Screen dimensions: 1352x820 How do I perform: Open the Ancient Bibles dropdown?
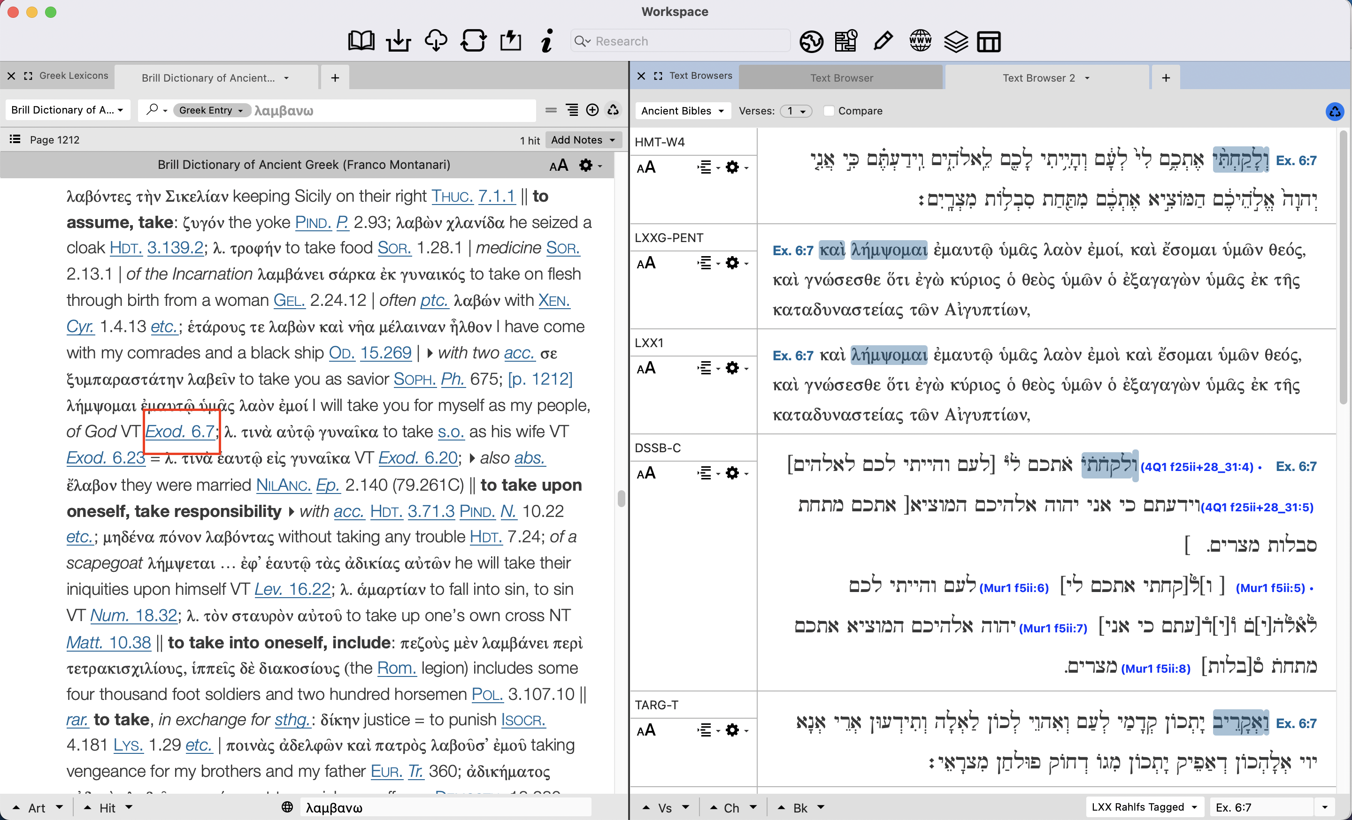[x=682, y=111]
